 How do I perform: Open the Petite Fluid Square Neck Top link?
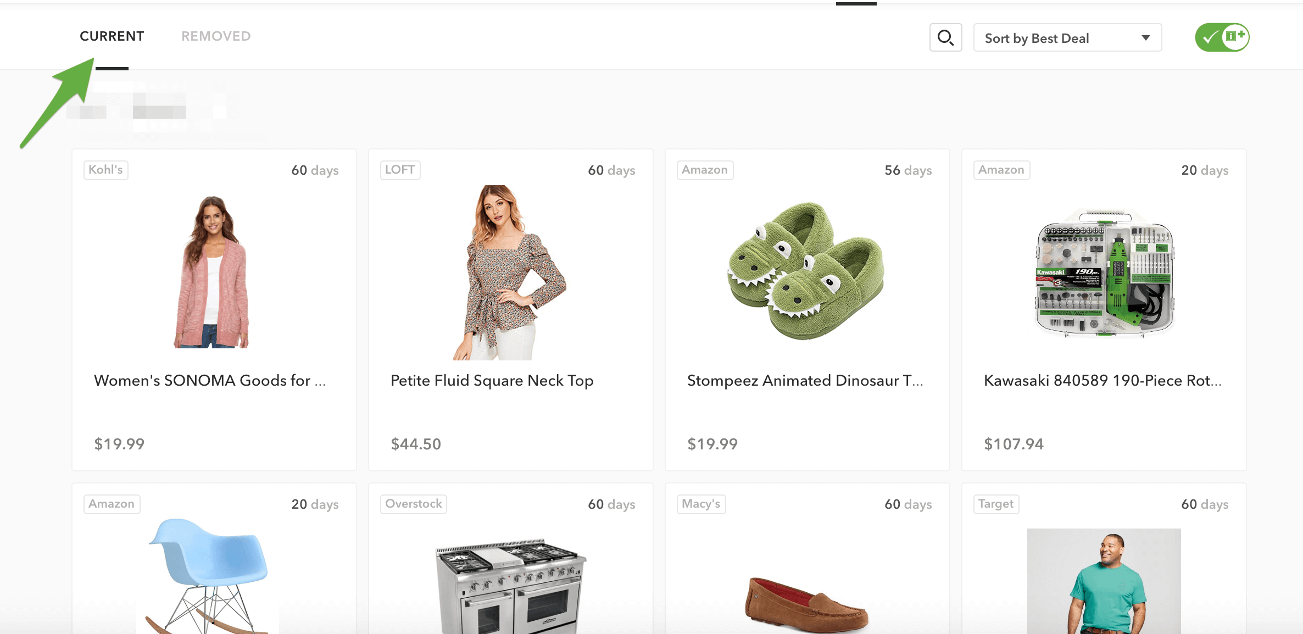(x=492, y=380)
